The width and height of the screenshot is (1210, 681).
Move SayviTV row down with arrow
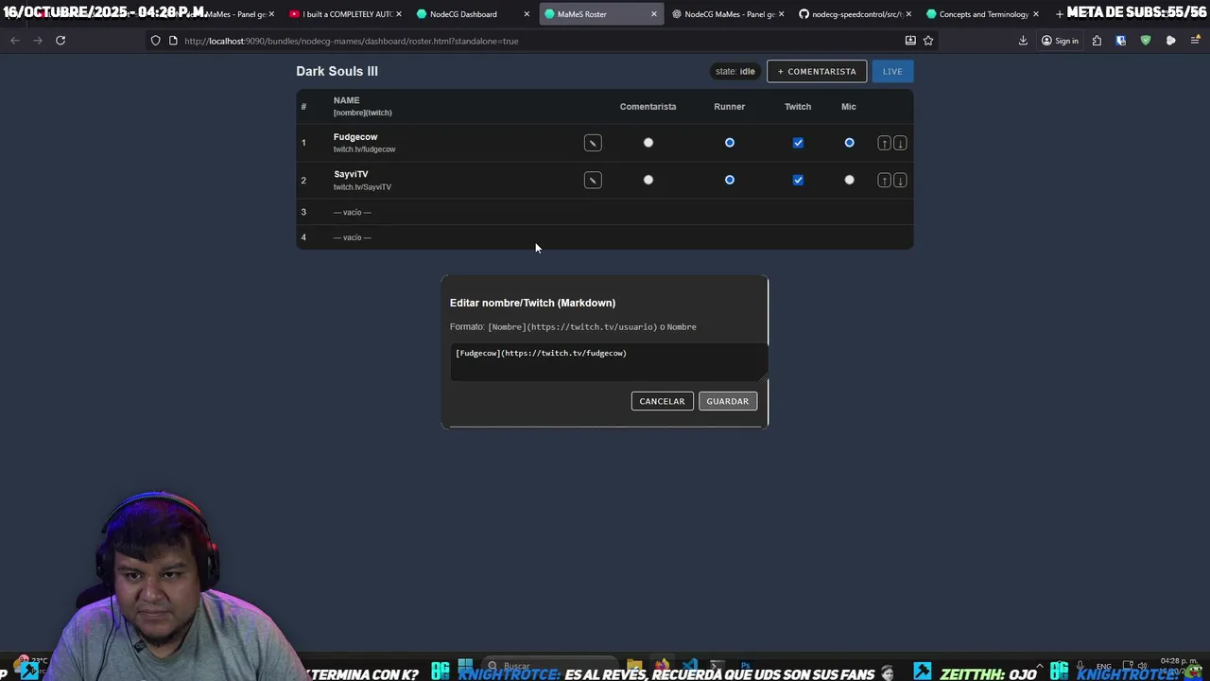coord(900,180)
